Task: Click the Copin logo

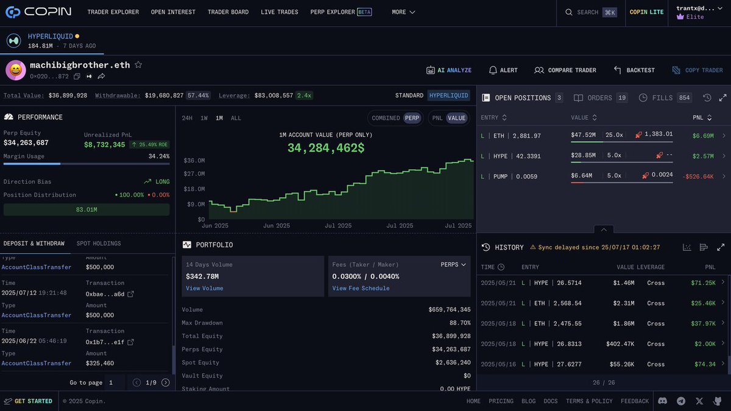Action: 38,12
